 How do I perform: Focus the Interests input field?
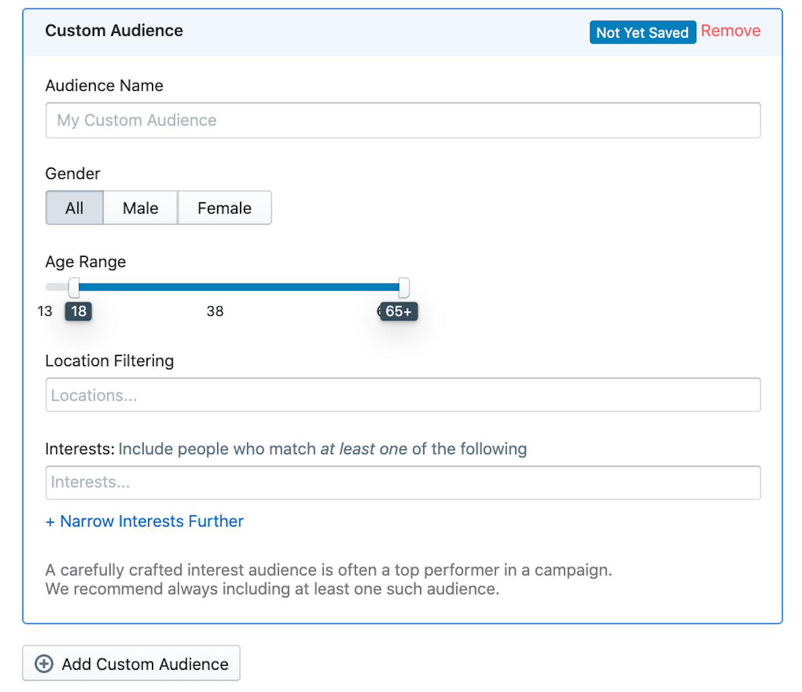click(403, 483)
